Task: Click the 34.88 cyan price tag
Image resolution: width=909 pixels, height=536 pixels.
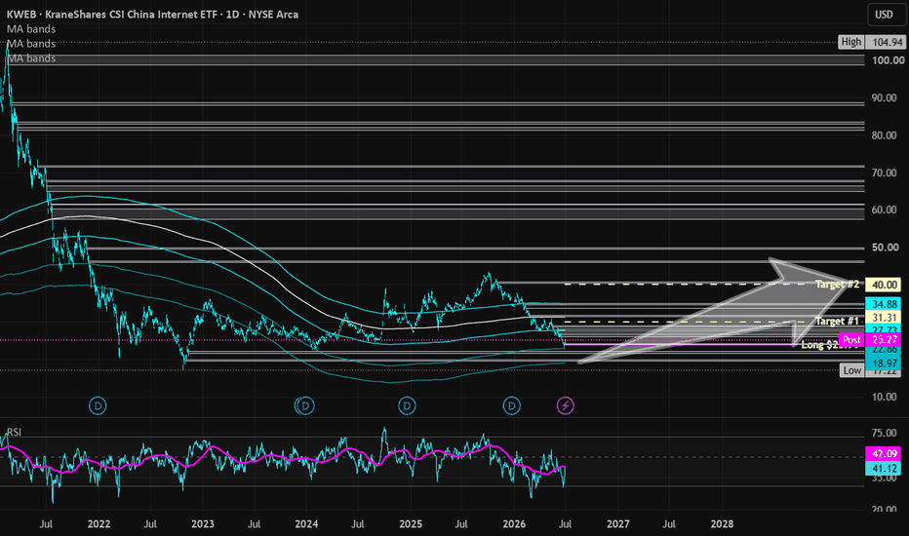Action: point(884,304)
